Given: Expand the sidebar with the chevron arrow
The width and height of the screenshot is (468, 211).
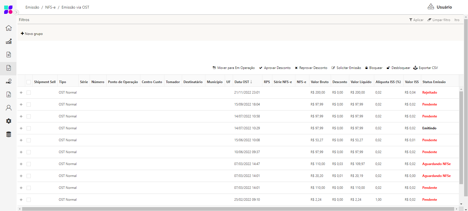Looking at the screenshot, I should pos(16,12).
